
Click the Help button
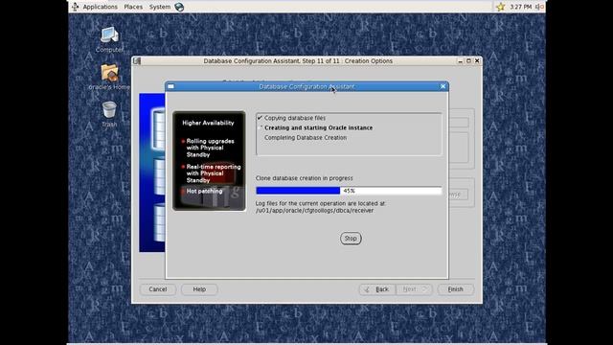[x=199, y=289]
